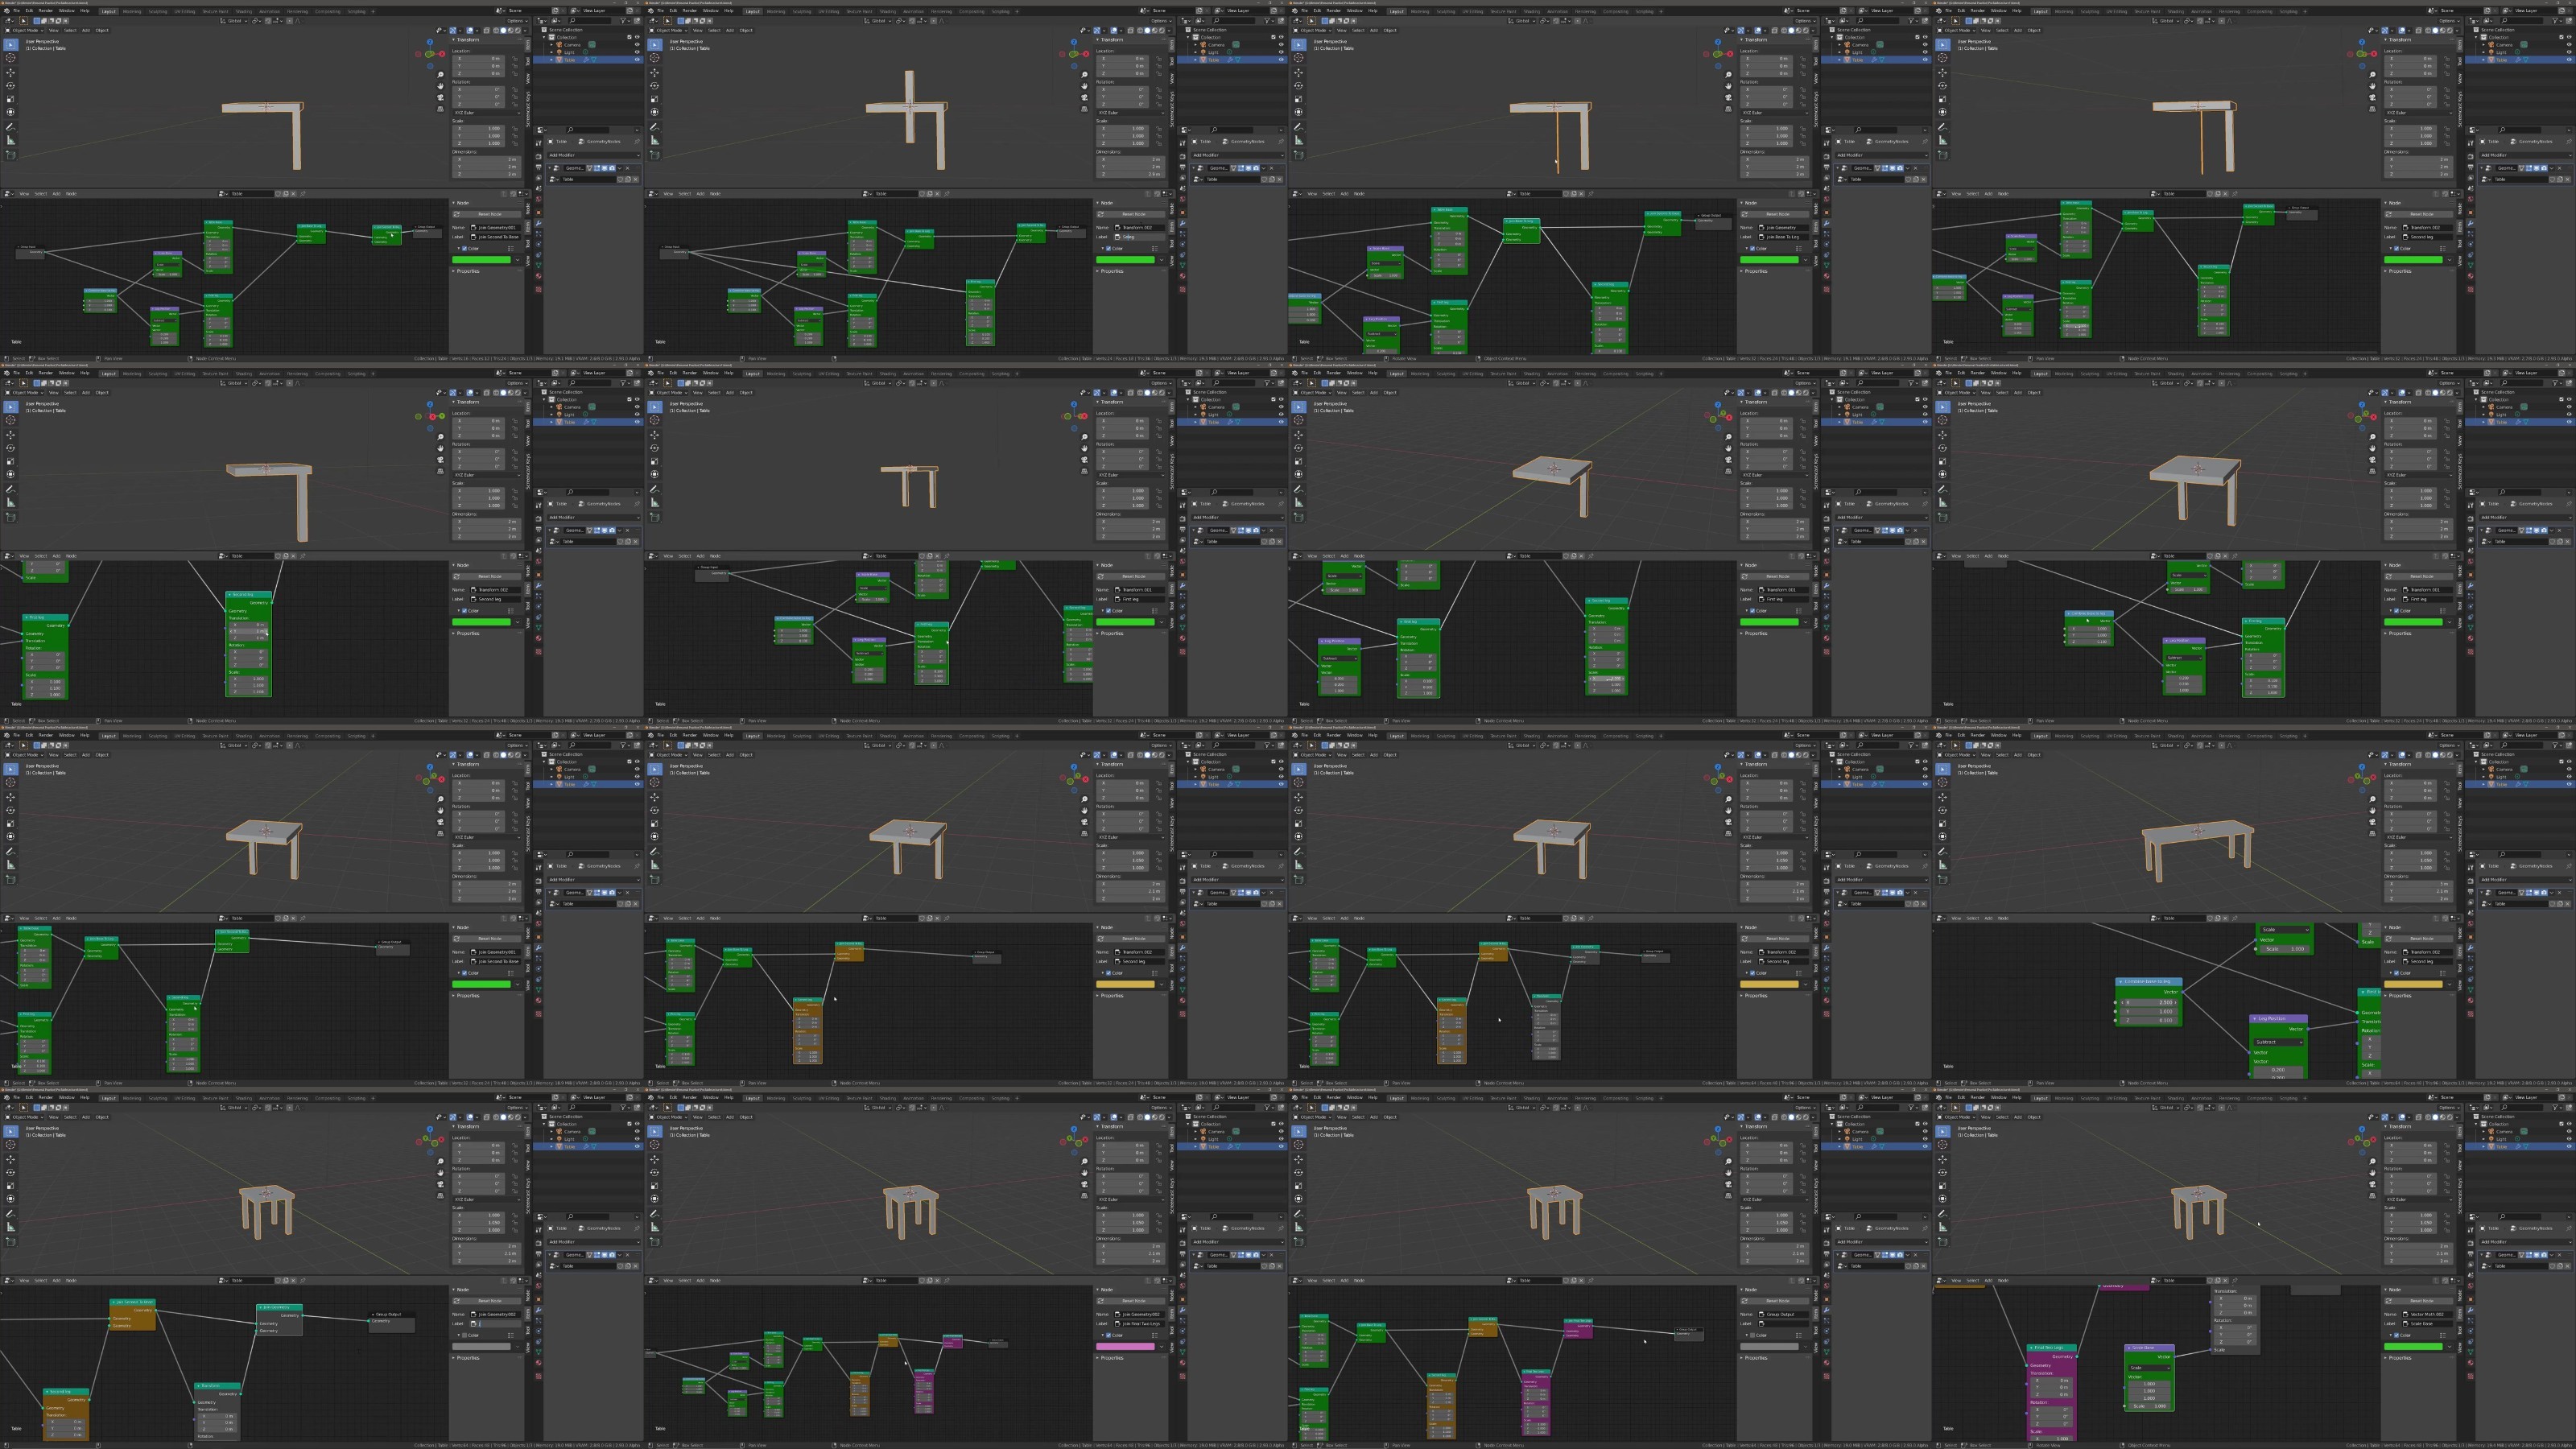Open the Object menu in plus-shaped table frame
This screenshot has height=1449, width=2576.
click(746, 30)
